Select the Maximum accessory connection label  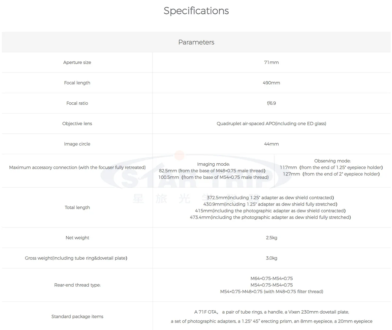click(77, 167)
